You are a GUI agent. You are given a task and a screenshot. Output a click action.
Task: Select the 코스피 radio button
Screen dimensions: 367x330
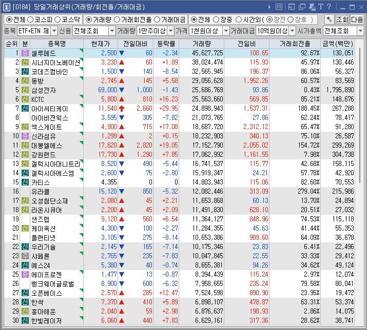(30, 19)
